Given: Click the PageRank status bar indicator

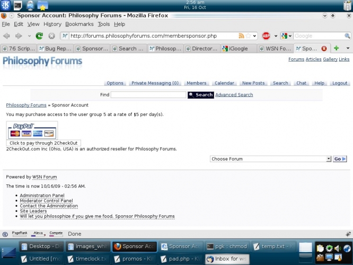Looking at the screenshot, I should pos(19,233).
